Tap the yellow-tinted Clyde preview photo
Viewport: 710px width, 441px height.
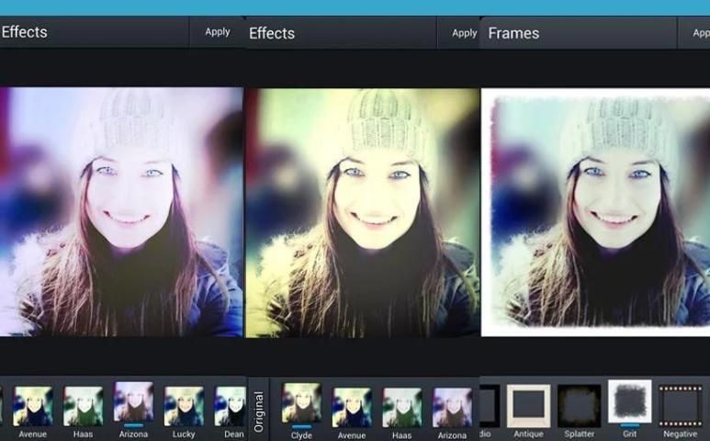point(362,211)
